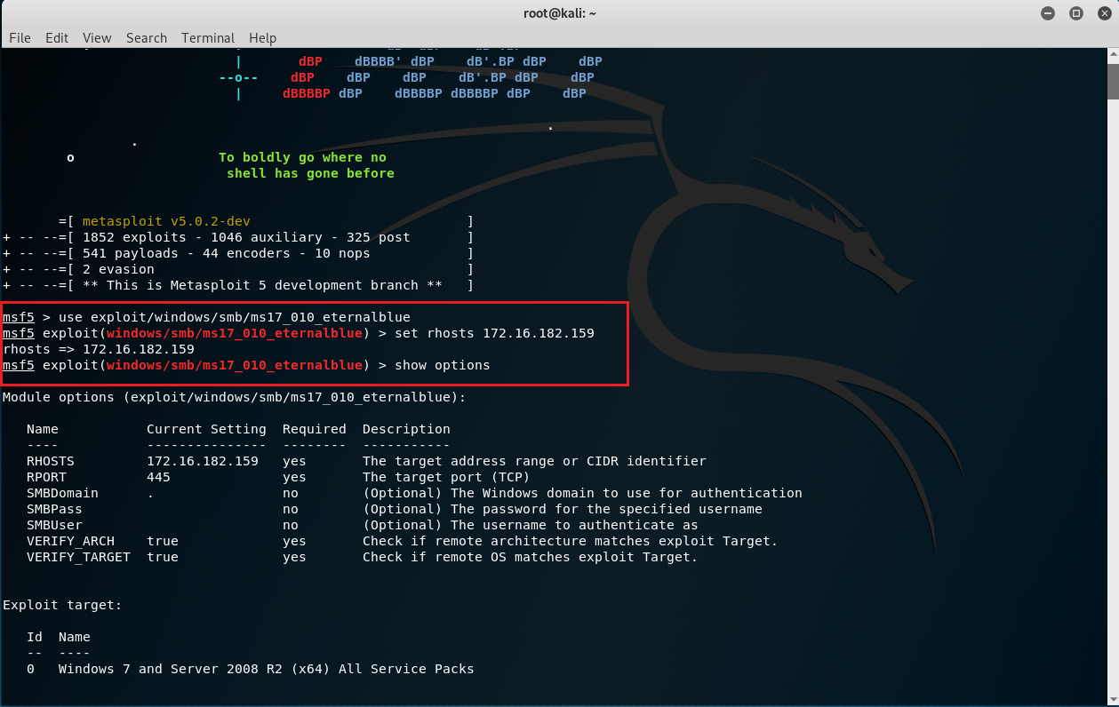Click the 'Module options' heading line
Viewport: 1119px width, 707px height.
click(234, 397)
